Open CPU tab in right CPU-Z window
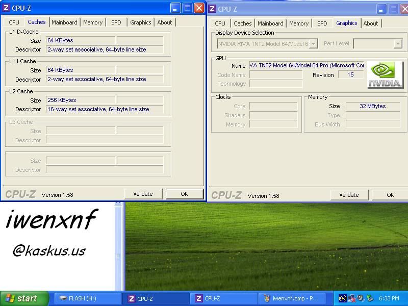The width and height of the screenshot is (408, 306). [220, 23]
